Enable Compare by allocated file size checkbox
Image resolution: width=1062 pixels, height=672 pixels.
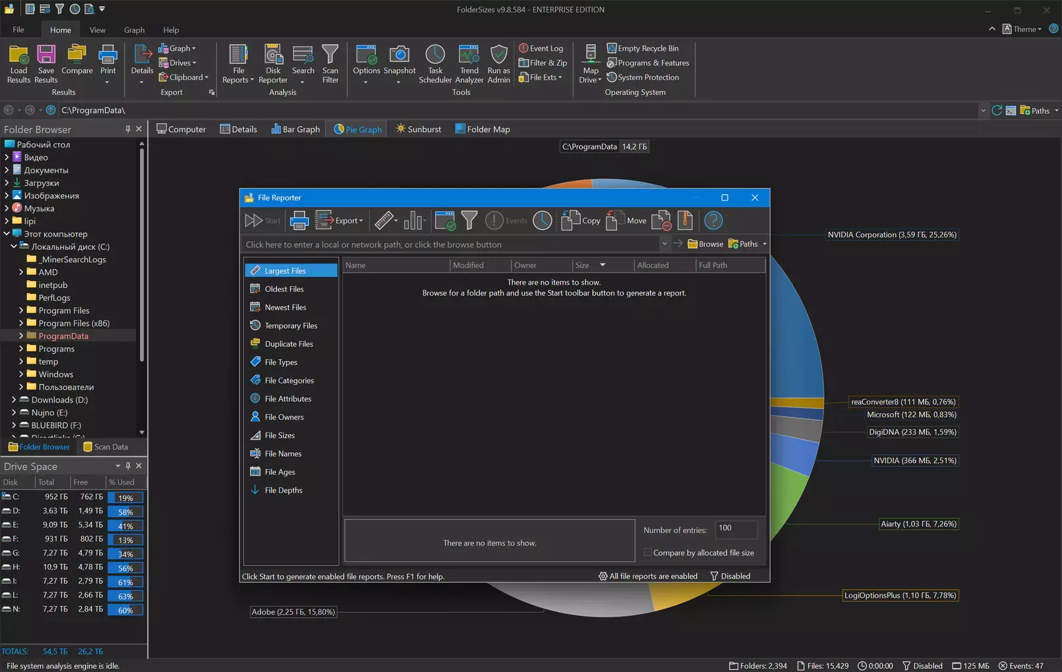(x=648, y=553)
